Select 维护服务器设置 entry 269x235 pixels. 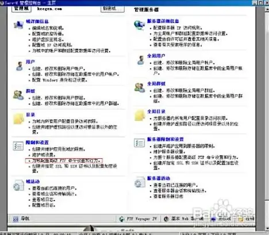[169, 152]
